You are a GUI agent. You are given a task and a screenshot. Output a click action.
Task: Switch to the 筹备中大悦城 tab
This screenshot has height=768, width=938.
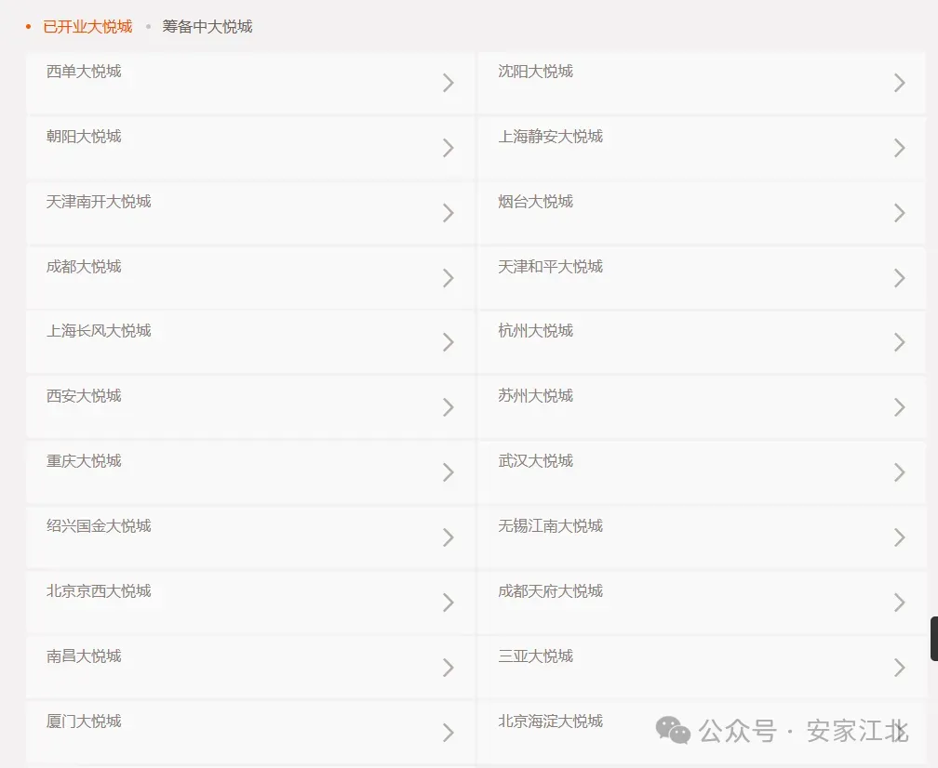[x=207, y=27]
